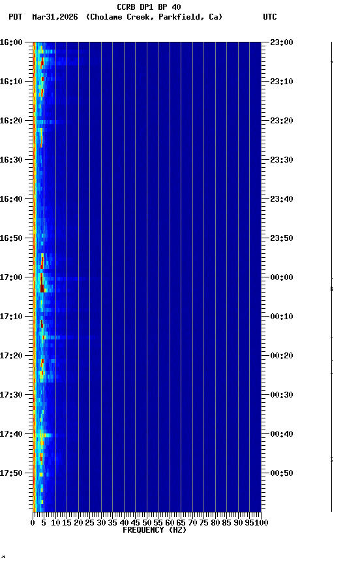
Task: Click the '00:10' UTC time label
Action: pyautogui.click(x=282, y=317)
